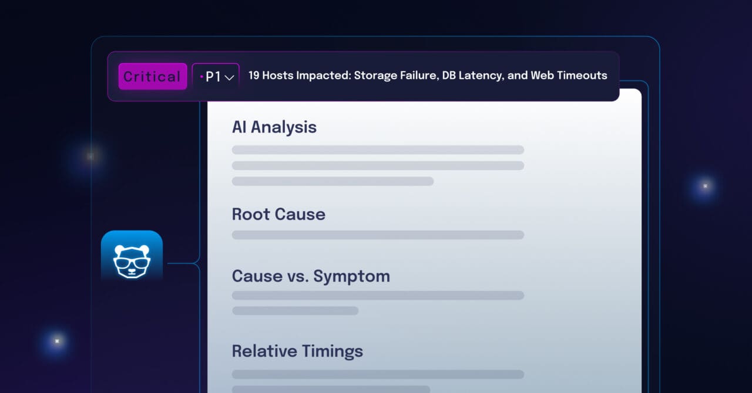The image size is (752, 393).
Task: Click the short line under Cause vs. Symptom
Action: pyautogui.click(x=295, y=311)
